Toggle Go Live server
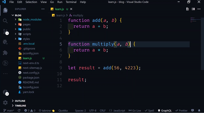Image resolution: width=204 pixels, height=113 pixels. point(135,110)
